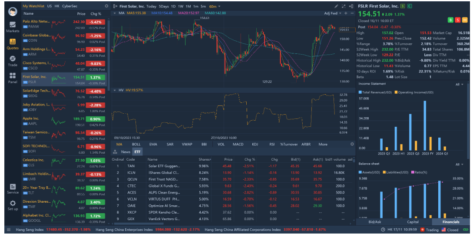Toggle Total Revenue legend swatch
The image size is (473, 237).
tap(360, 92)
